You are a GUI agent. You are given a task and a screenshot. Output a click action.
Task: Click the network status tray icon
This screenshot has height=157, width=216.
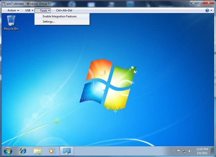pos(184,151)
